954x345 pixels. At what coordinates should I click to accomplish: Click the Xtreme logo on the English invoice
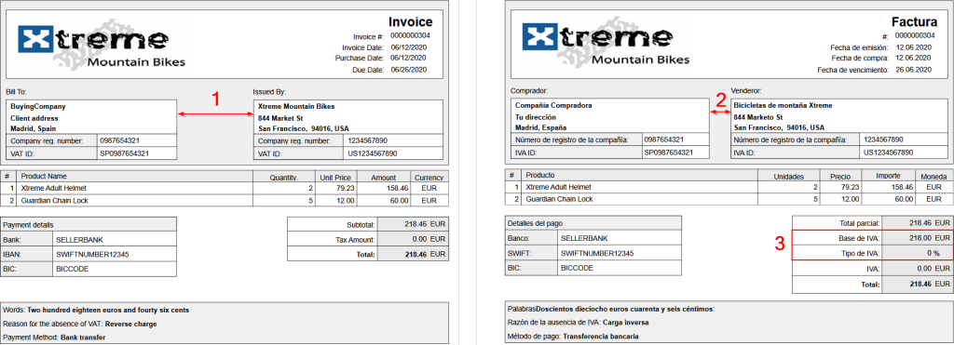coord(102,45)
